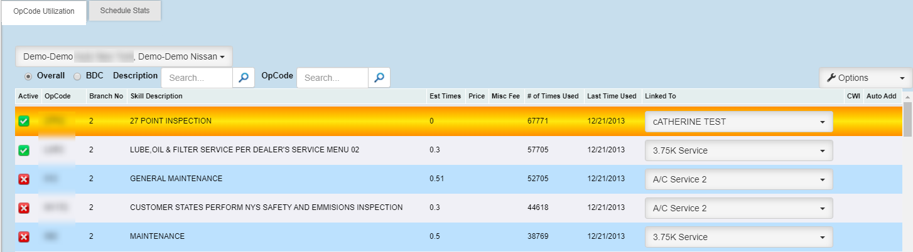Click red X icon for NYS Safety Inspection row
The height and width of the screenshot is (252, 913).
pos(24,208)
